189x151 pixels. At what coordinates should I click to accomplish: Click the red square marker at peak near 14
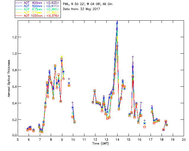click(117, 46)
